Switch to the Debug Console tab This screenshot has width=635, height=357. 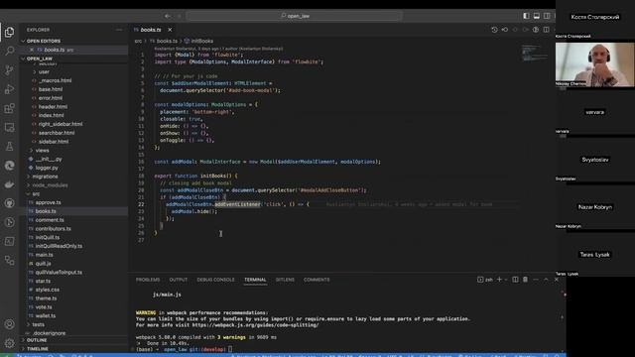[x=215, y=280]
